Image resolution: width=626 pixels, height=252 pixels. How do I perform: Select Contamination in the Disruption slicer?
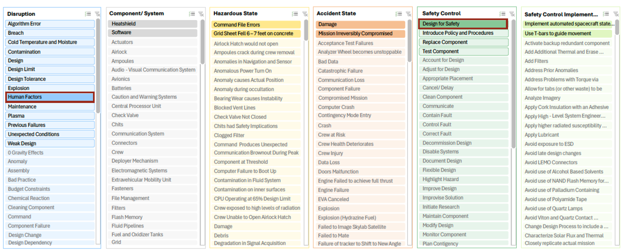(50, 52)
